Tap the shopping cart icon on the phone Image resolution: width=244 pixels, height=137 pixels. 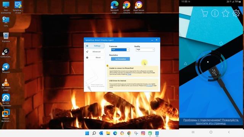pos(204,13)
